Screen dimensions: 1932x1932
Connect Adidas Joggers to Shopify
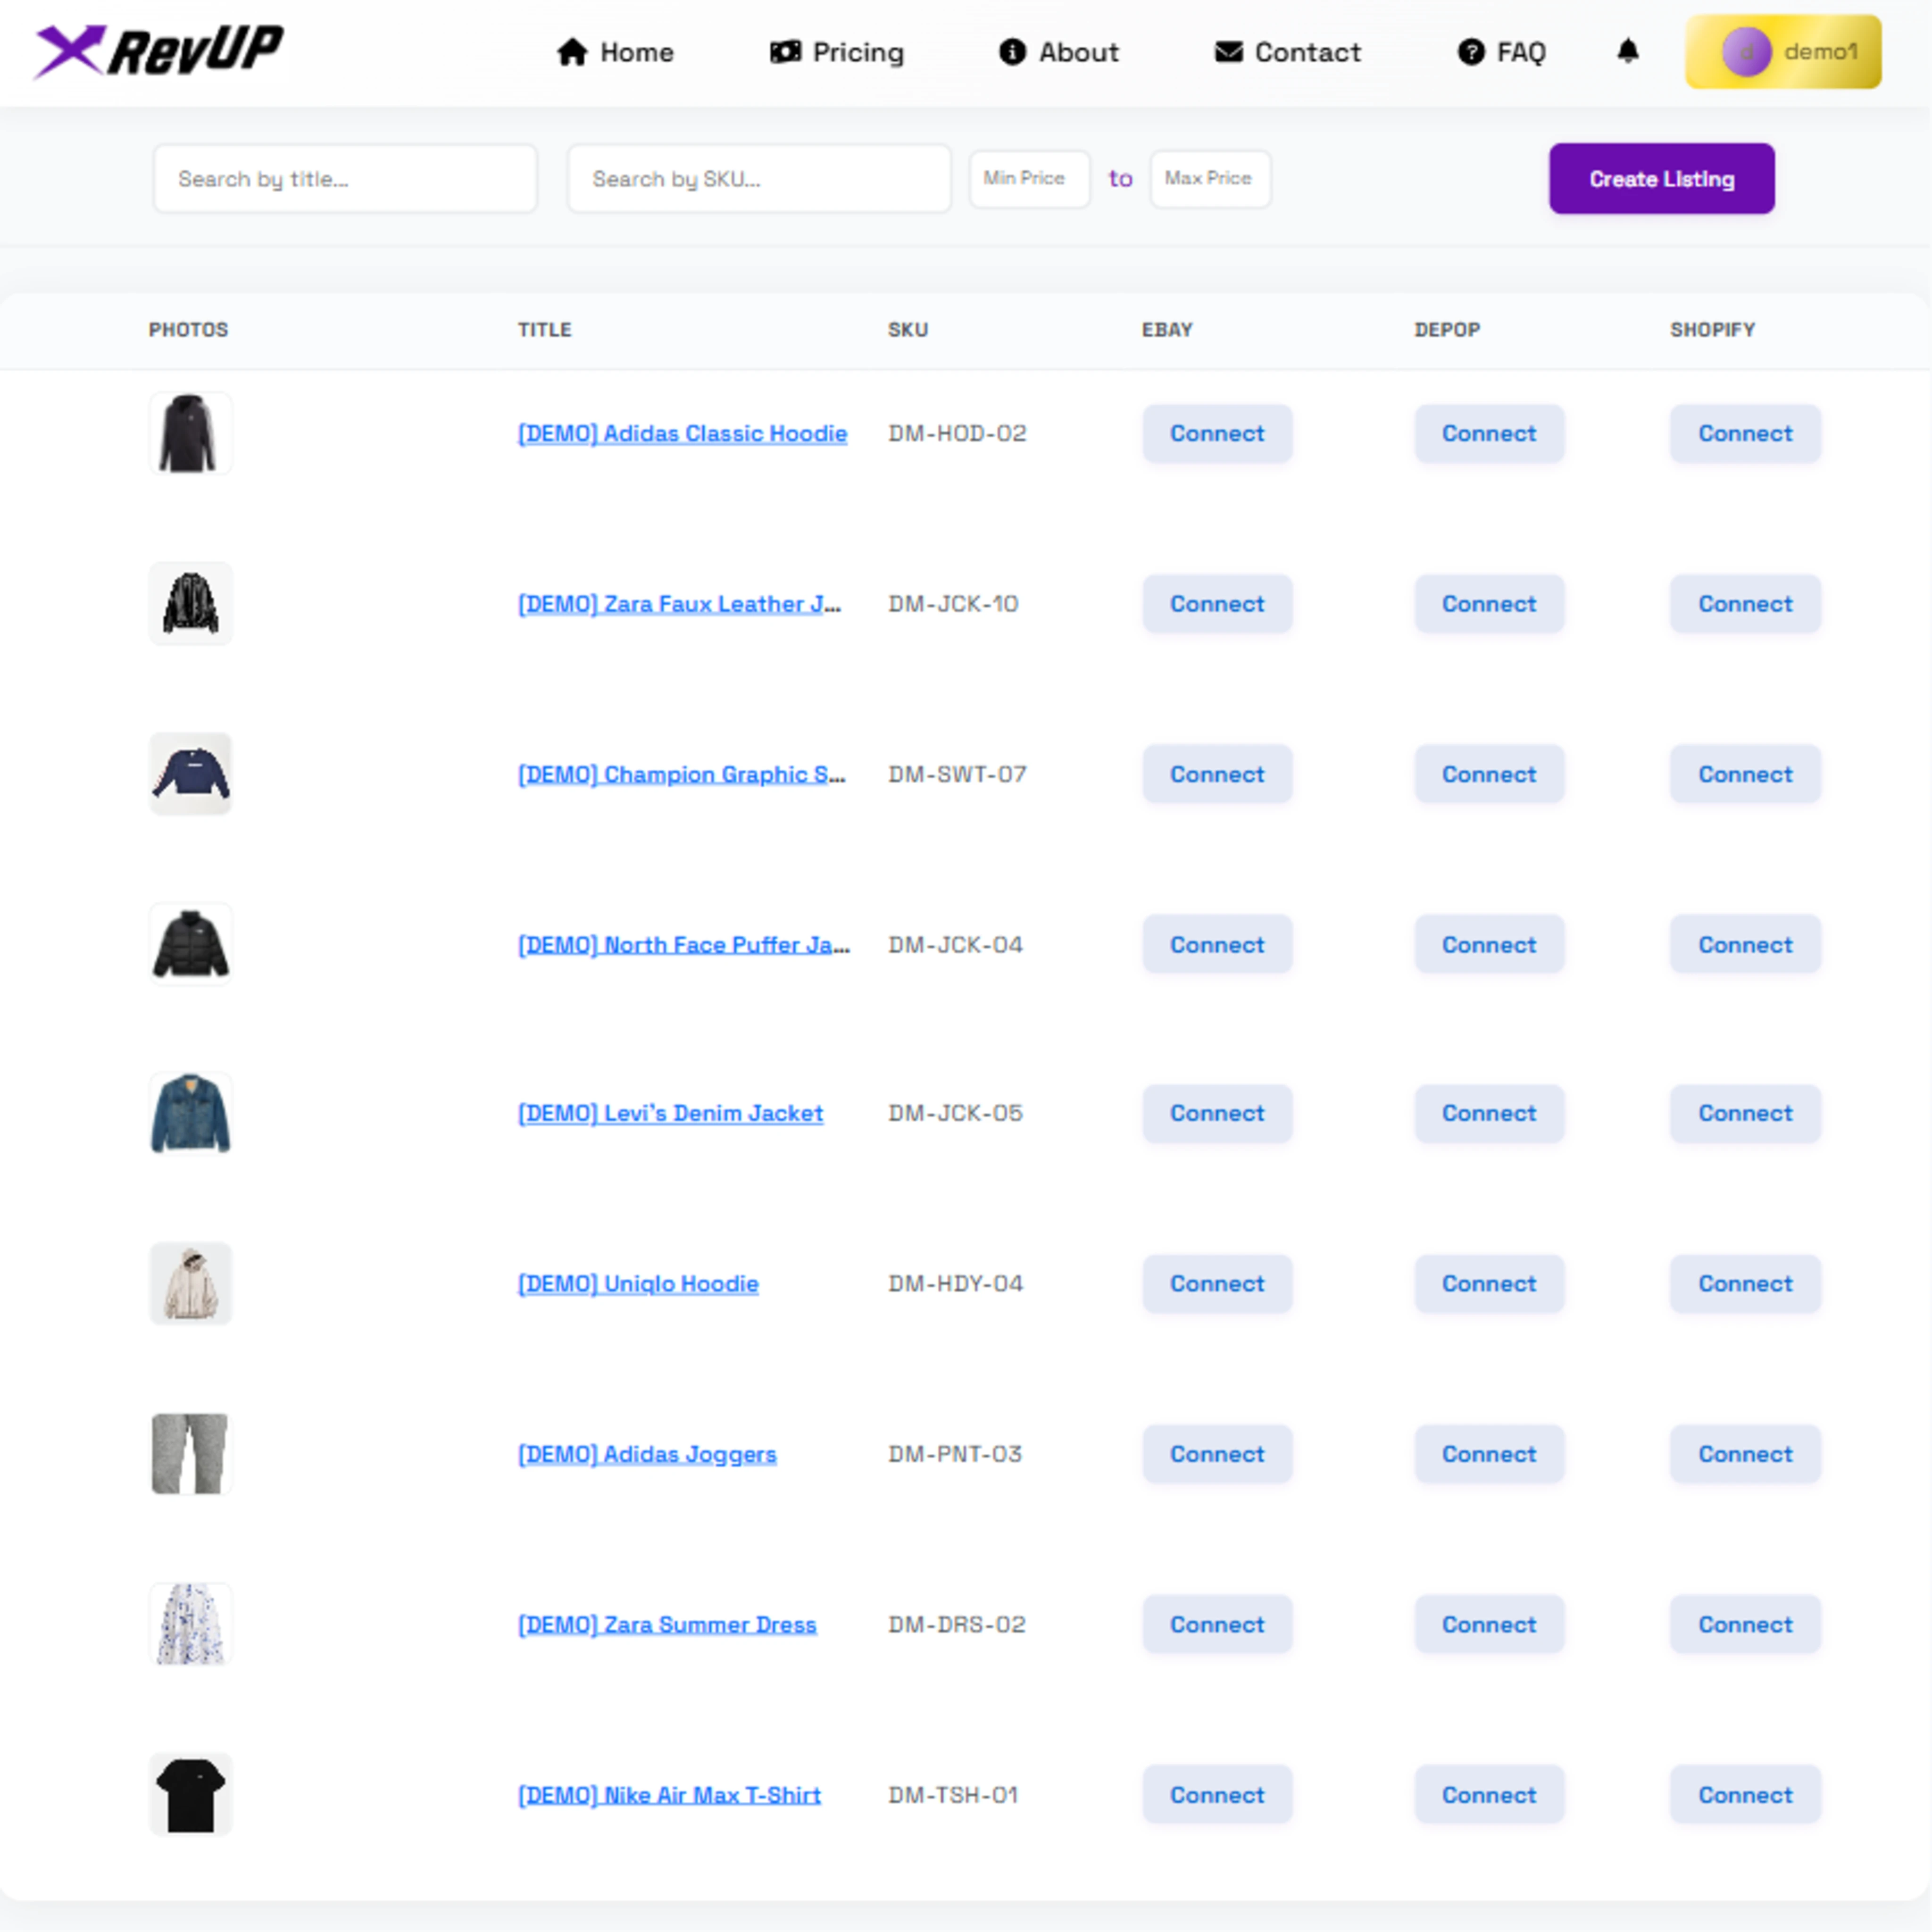coord(1745,1454)
